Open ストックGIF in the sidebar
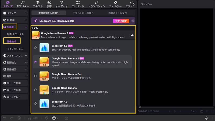The height and width of the screenshot is (121, 215). pos(15,97)
